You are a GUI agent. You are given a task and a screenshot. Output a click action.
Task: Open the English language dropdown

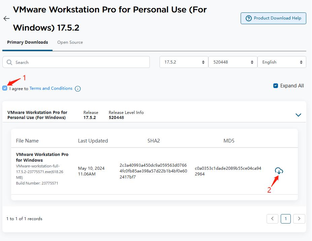[281, 62]
